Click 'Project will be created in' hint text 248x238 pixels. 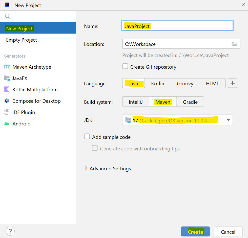coord(175,55)
